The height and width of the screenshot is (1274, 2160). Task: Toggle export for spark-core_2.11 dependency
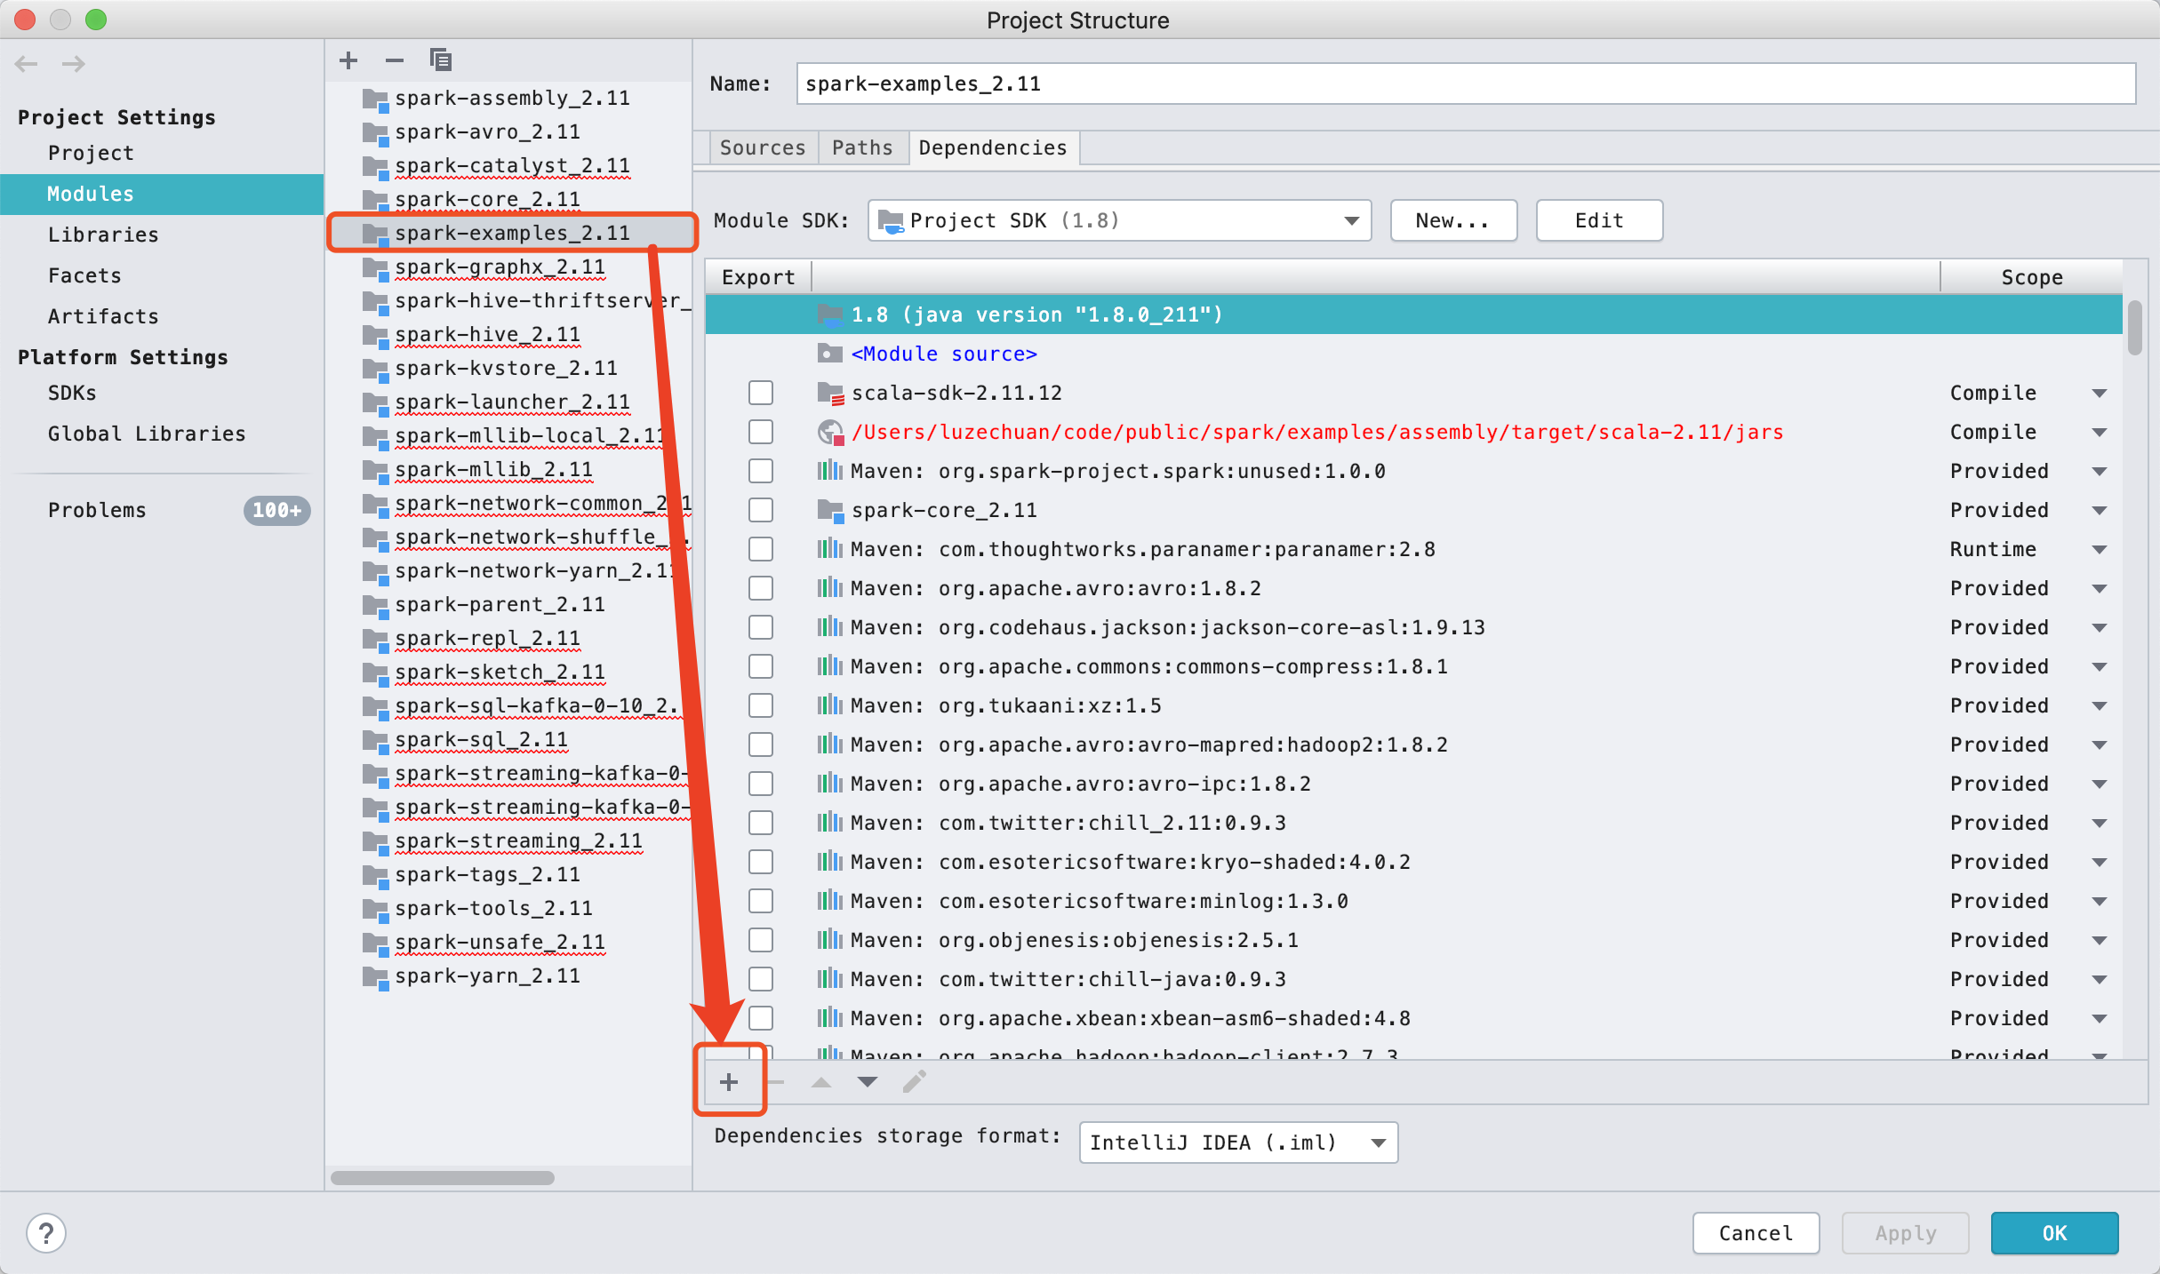coord(761,510)
